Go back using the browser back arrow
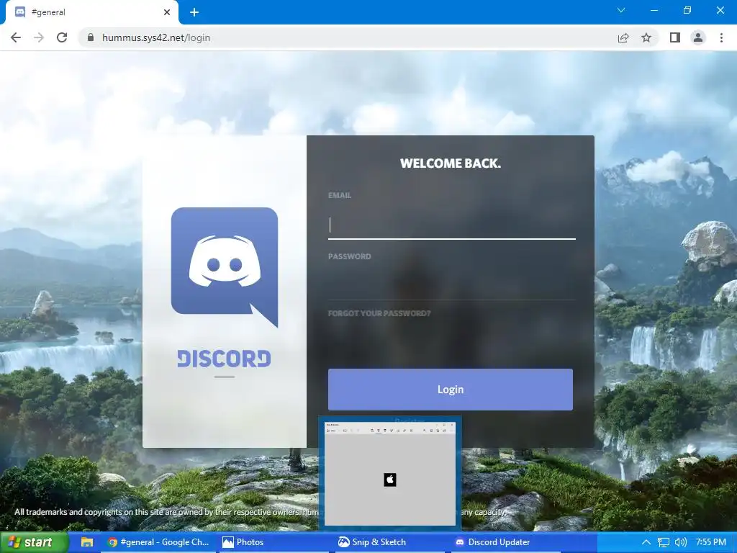The width and height of the screenshot is (737, 553). coord(16,37)
